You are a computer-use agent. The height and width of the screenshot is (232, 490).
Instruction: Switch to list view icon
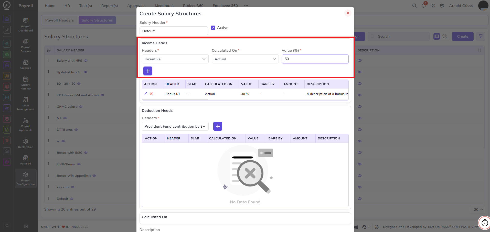tap(437, 36)
